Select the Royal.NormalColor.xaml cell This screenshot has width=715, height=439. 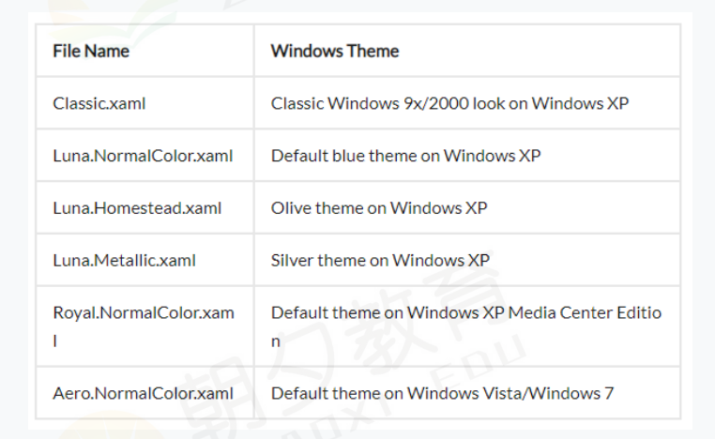click(144, 326)
